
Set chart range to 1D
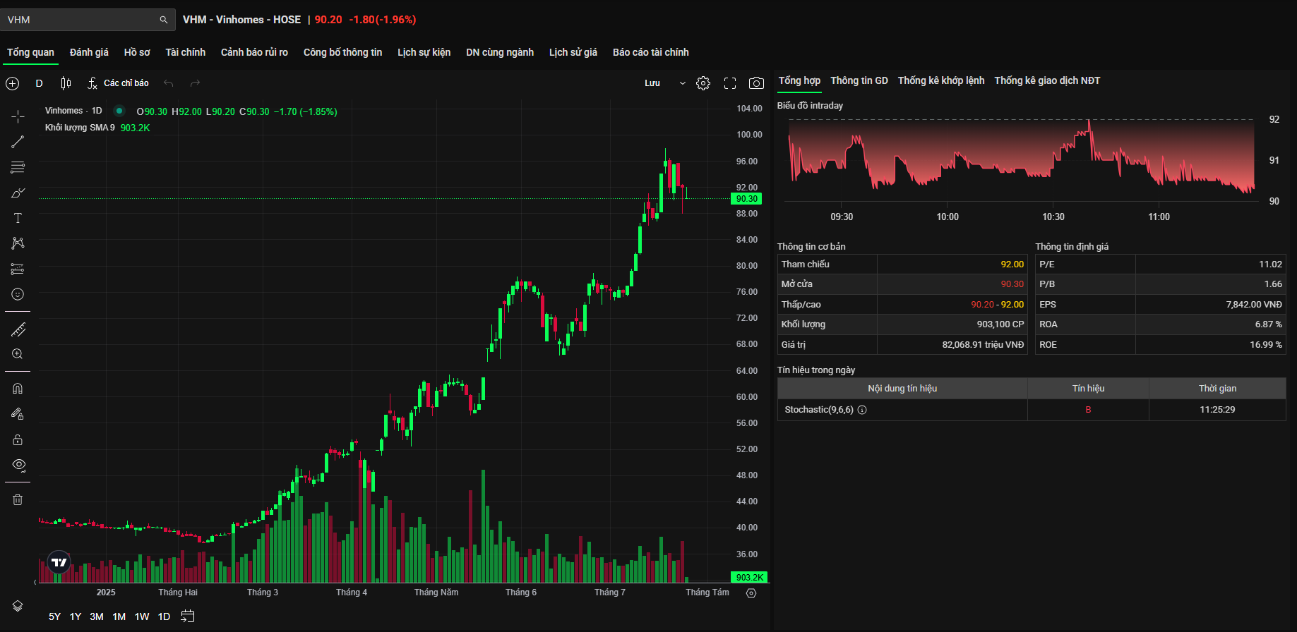click(x=164, y=616)
